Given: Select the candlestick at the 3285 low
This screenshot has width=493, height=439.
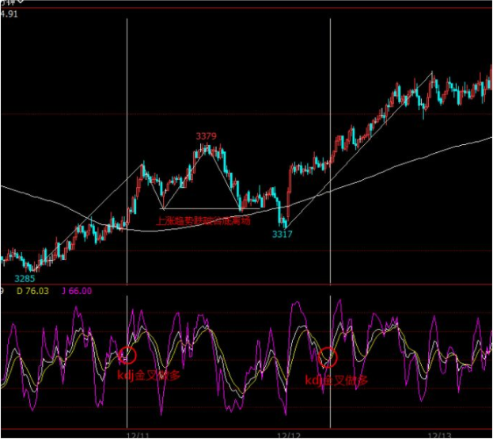Looking at the screenshot, I should tap(32, 268).
